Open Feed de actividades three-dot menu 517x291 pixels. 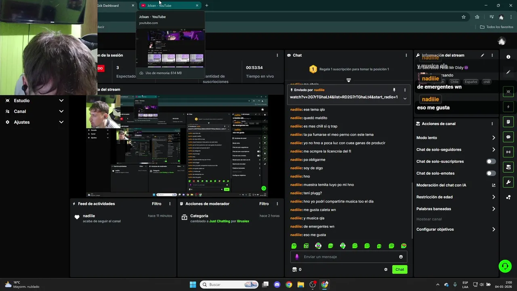pyautogui.click(x=170, y=204)
